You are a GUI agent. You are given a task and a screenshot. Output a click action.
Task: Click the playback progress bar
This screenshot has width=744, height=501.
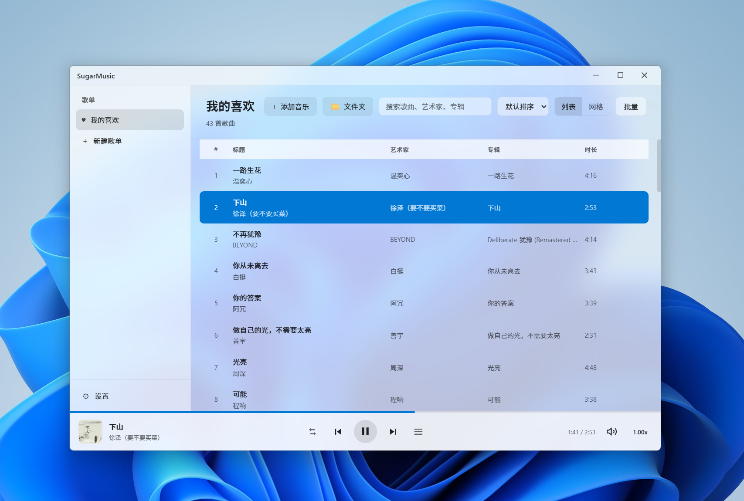[x=365, y=412]
